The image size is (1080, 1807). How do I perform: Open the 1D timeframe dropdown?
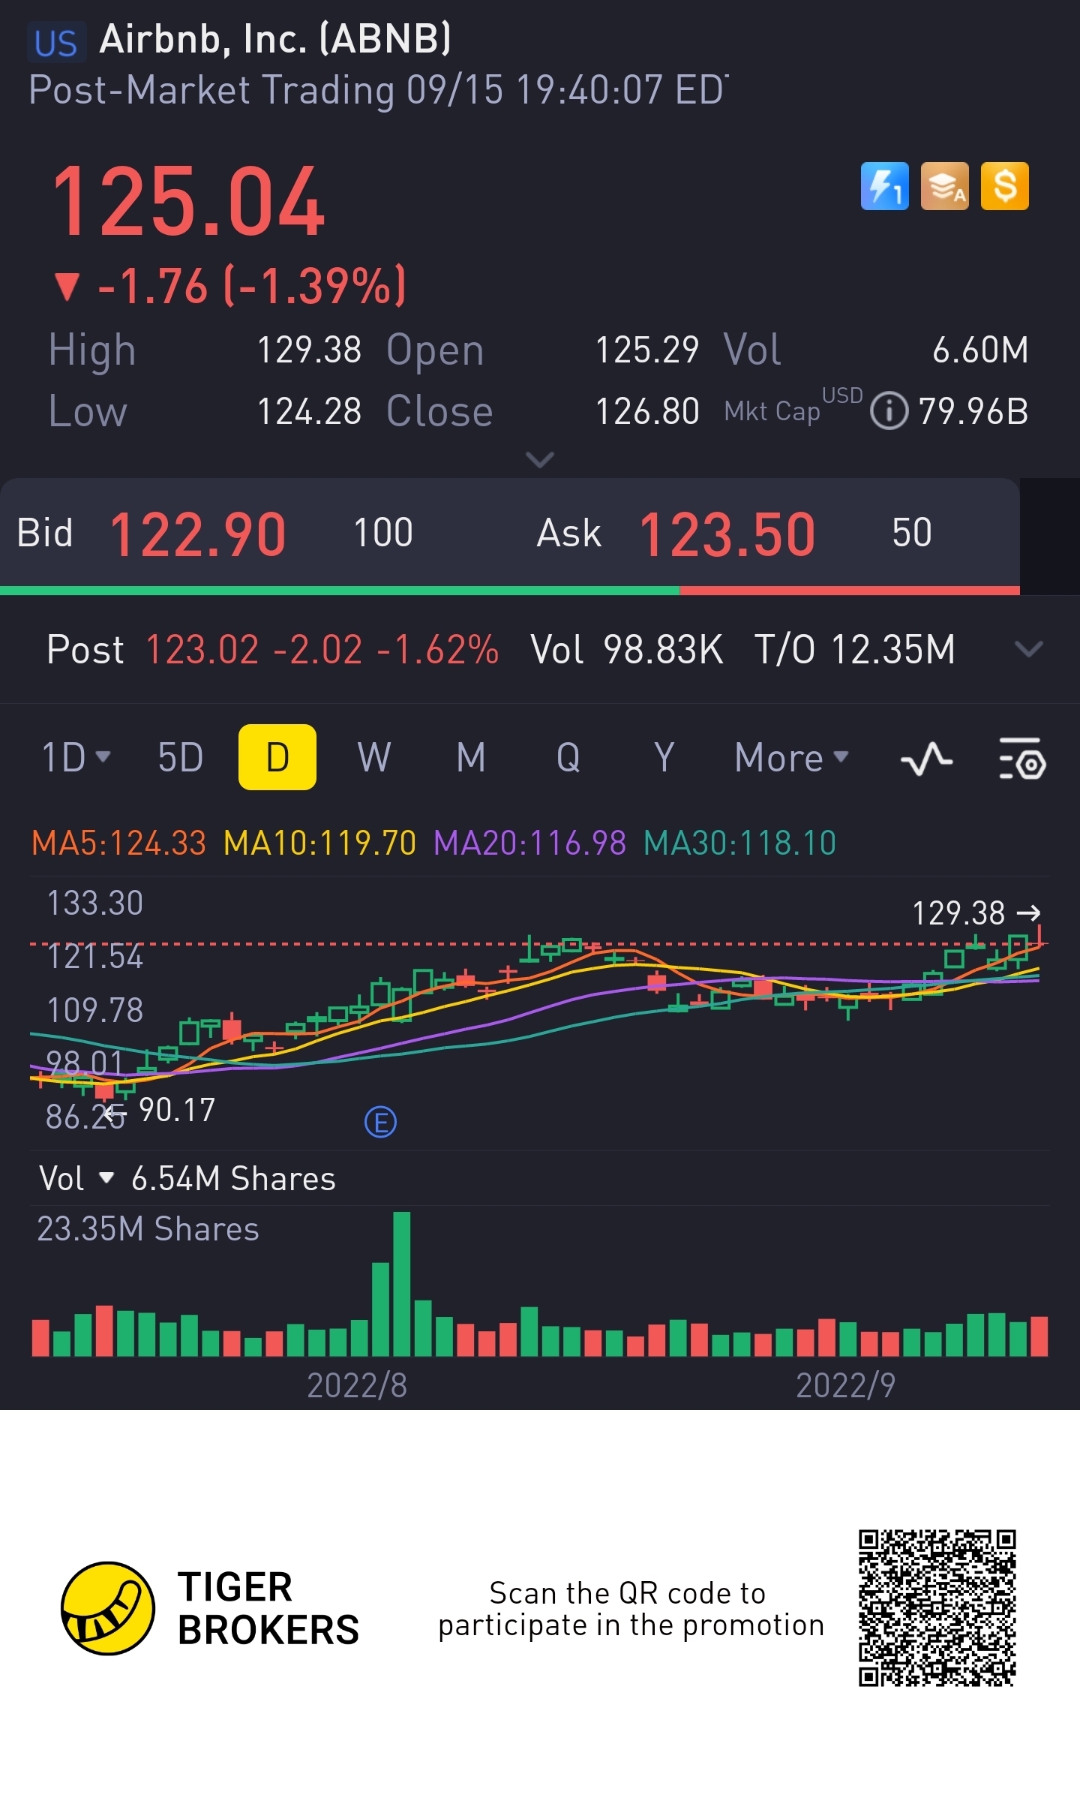tap(76, 757)
